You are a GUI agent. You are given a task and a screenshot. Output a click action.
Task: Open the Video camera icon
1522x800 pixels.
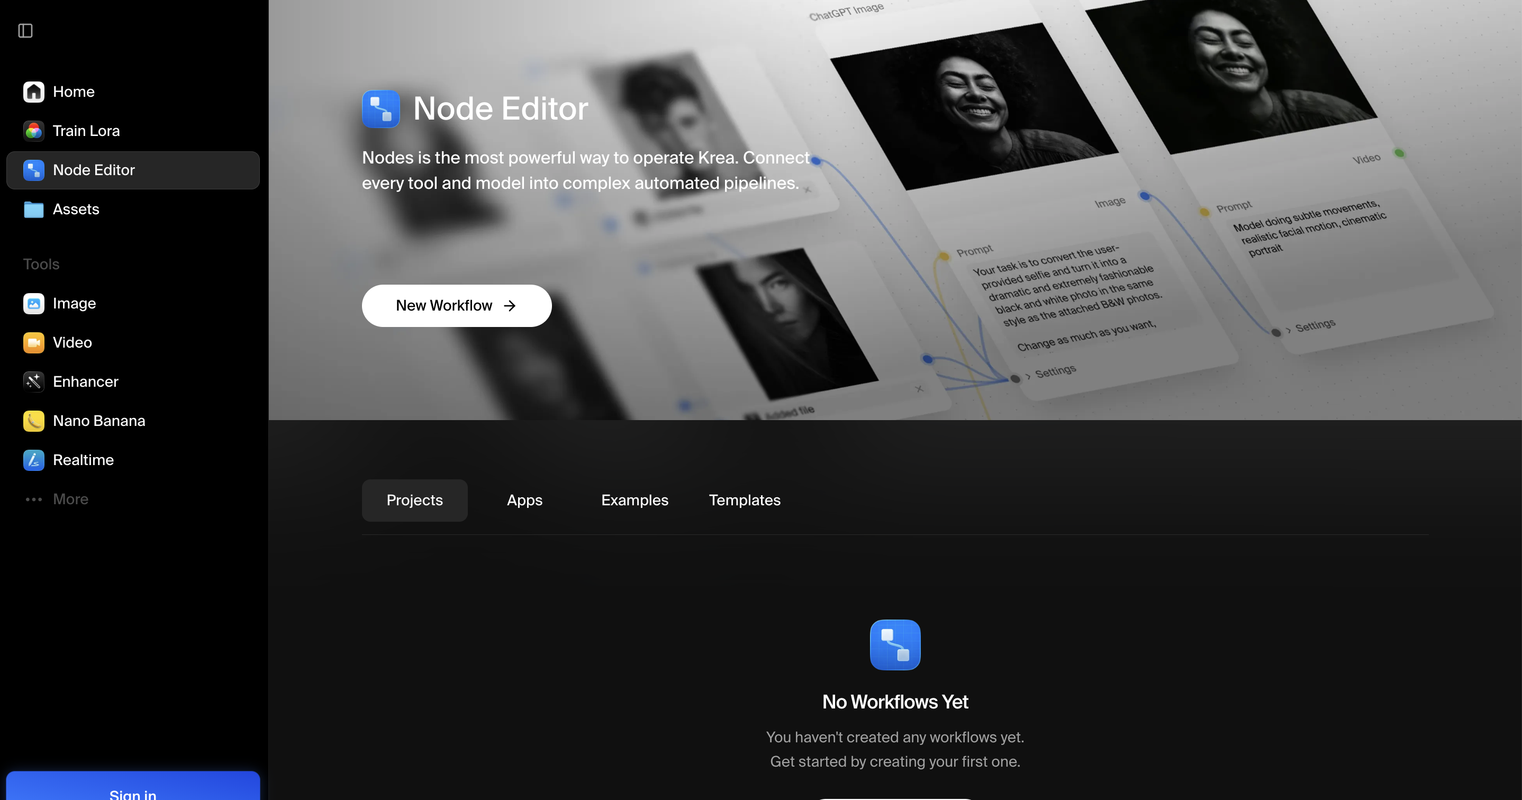34,343
